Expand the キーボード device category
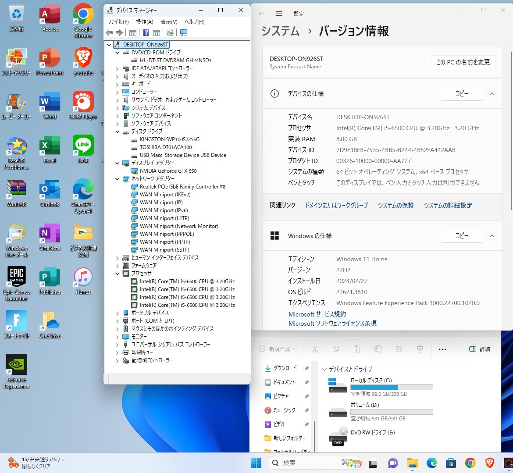The width and height of the screenshot is (513, 473). [117, 85]
